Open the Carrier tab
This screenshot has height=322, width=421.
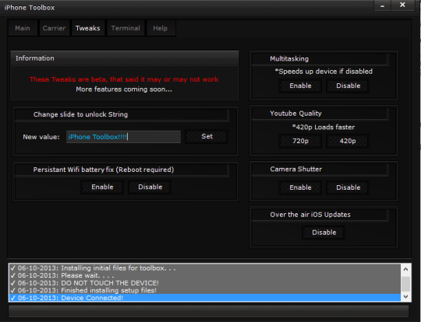click(x=54, y=28)
